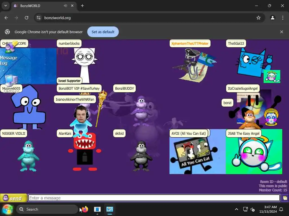
Task: Click the TheSGal23 name tag
Action: pos(236,44)
